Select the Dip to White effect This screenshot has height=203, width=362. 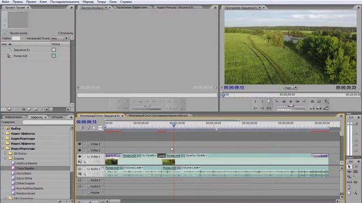tap(24, 178)
